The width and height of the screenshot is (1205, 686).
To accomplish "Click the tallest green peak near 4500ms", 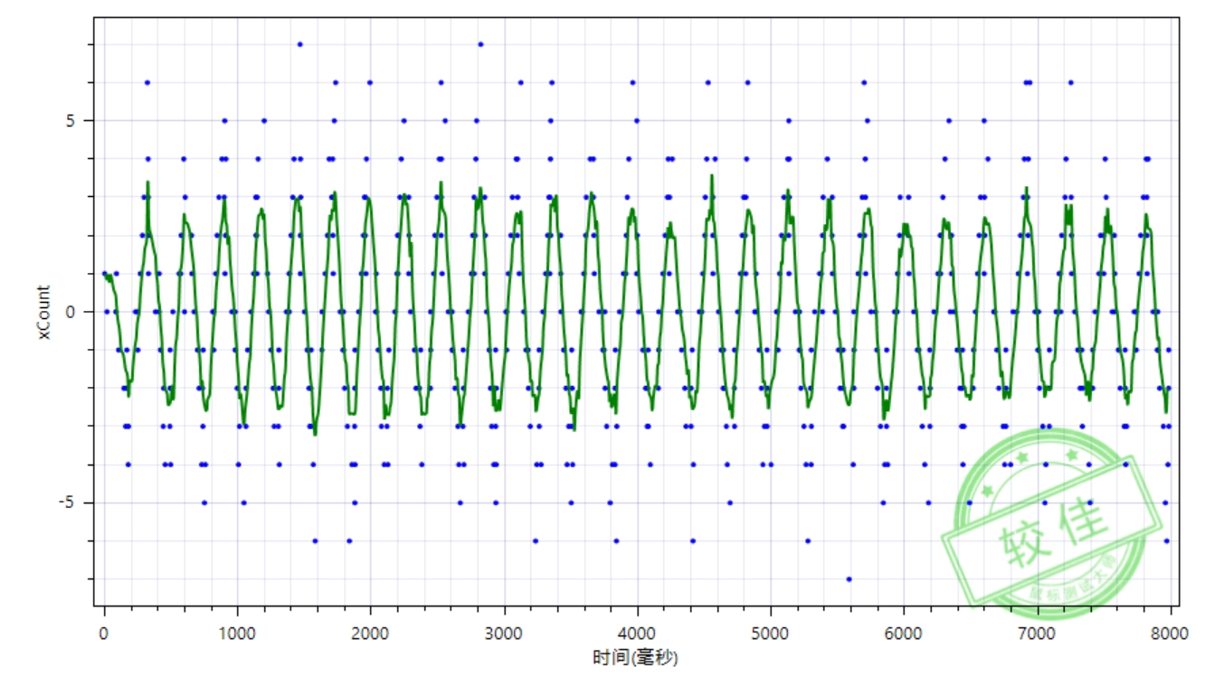I will point(712,177).
